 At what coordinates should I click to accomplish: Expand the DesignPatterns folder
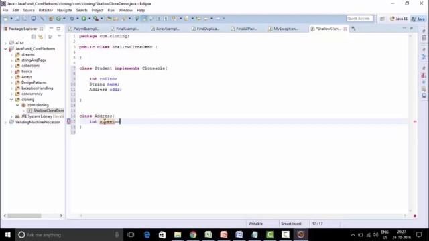(11, 82)
